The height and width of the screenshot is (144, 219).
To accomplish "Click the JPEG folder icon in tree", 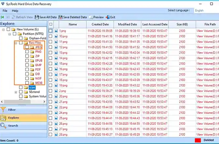I will 32,47.
